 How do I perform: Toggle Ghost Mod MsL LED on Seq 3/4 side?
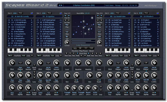click(92, 53)
